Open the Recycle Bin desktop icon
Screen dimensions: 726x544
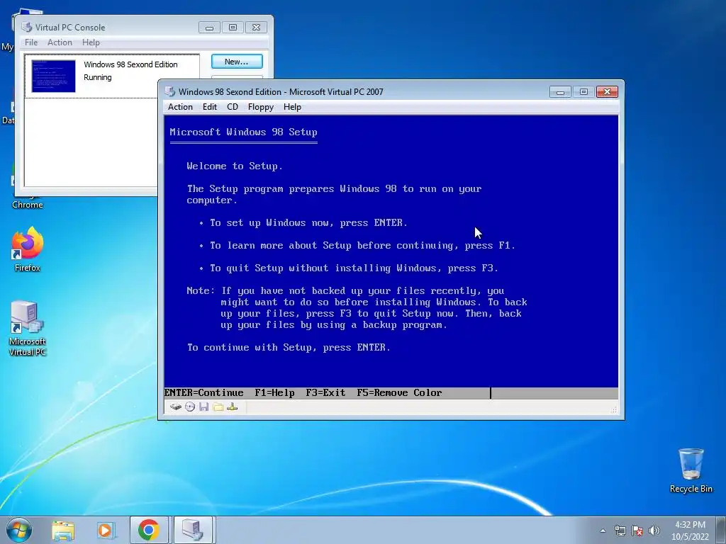tap(691, 470)
